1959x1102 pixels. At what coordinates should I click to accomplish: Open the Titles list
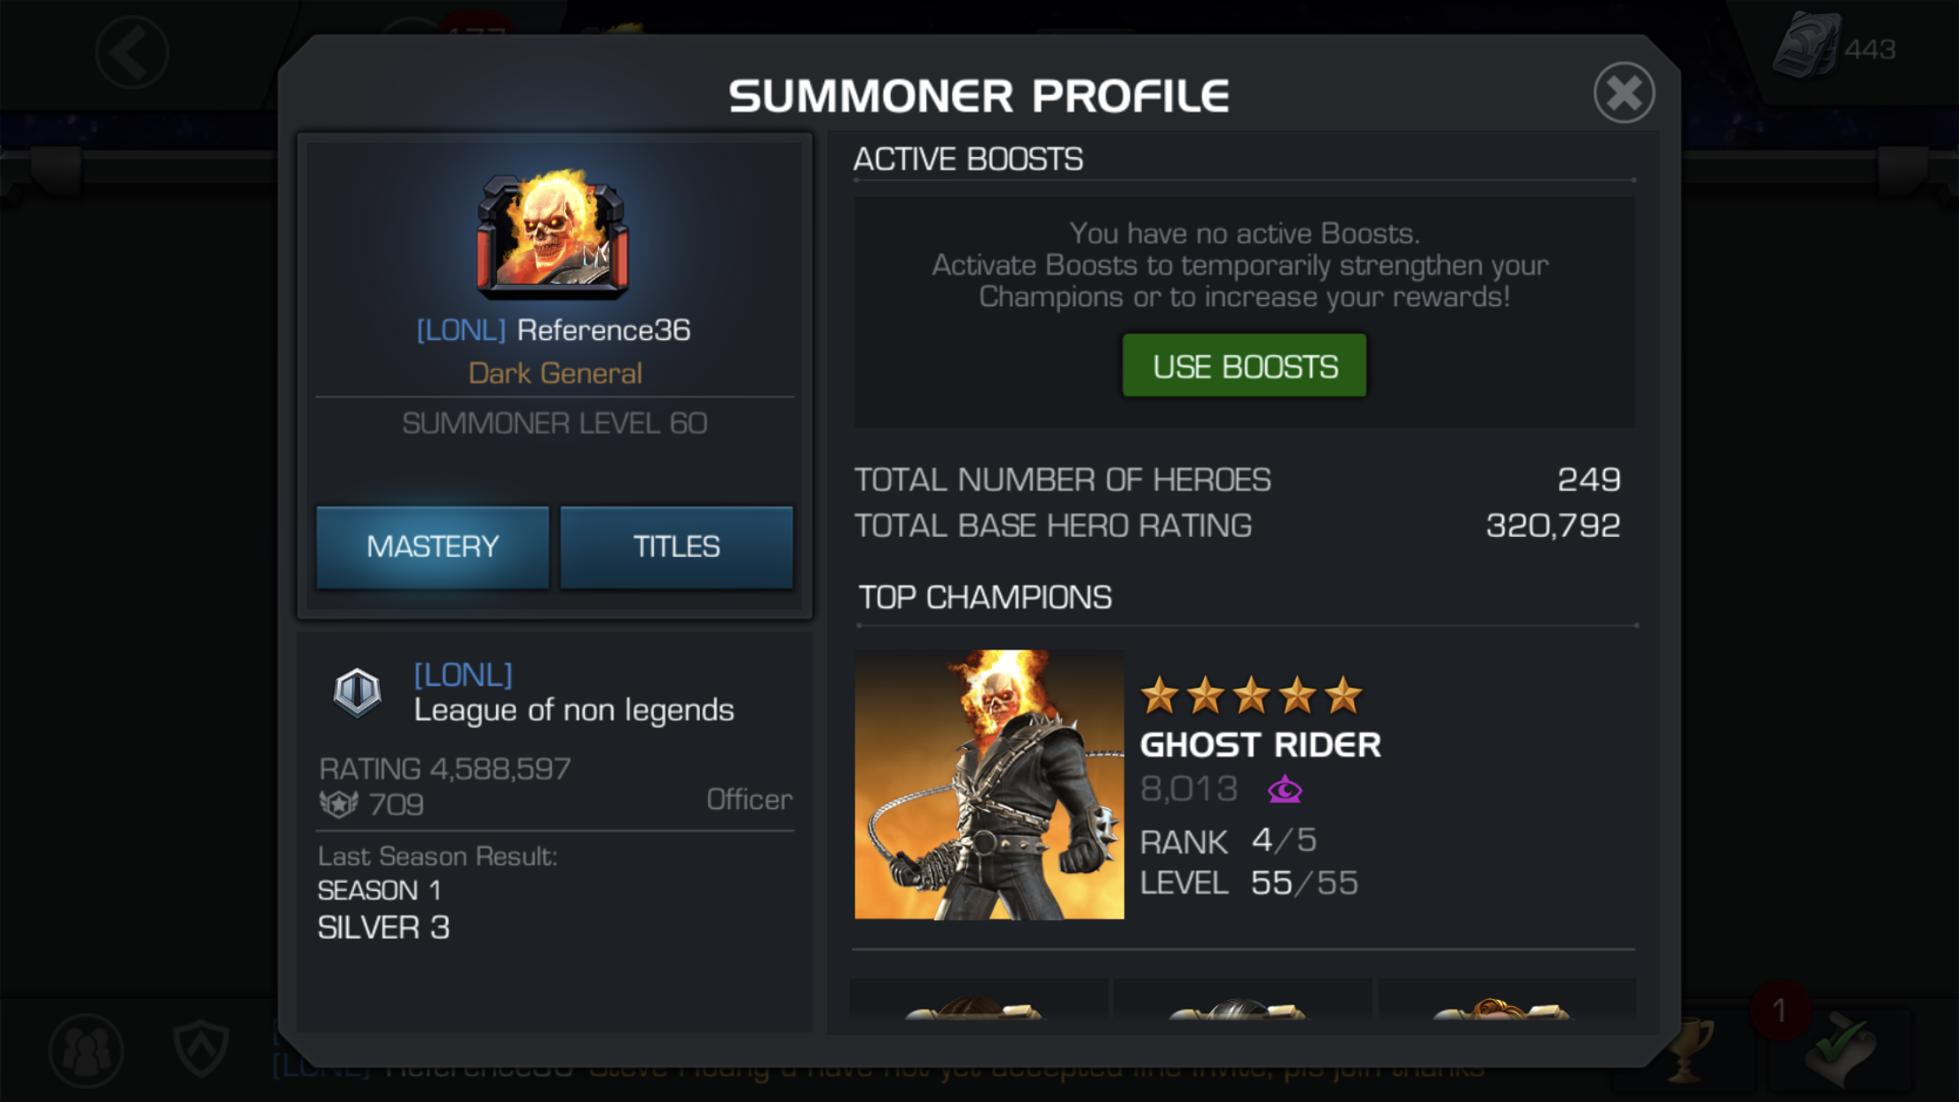click(676, 547)
